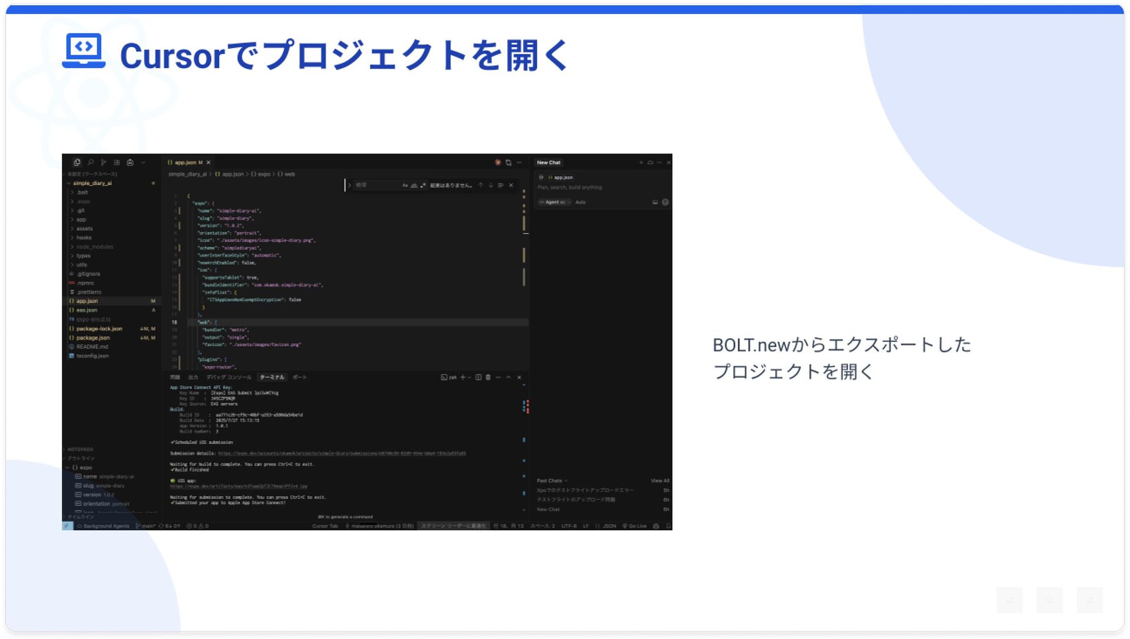Open submission details expo.dev link
Viewport: 1130px width, 639px height.
coord(342,454)
